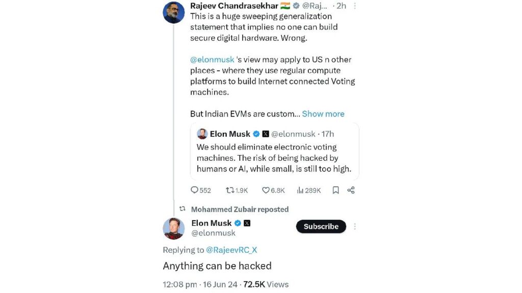Expand the tweet with Show more
This screenshot has height=293, width=522.
323,114
